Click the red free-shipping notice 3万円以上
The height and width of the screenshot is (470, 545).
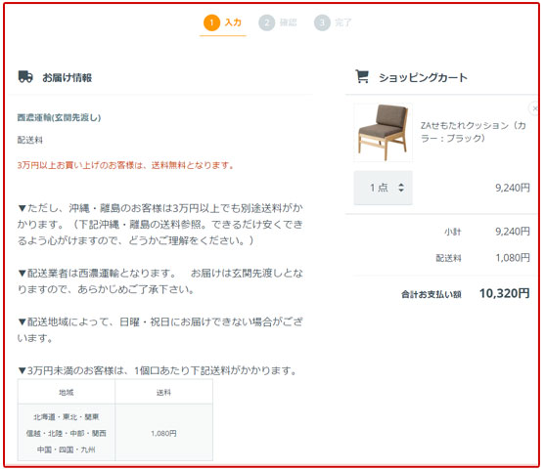[125, 165]
